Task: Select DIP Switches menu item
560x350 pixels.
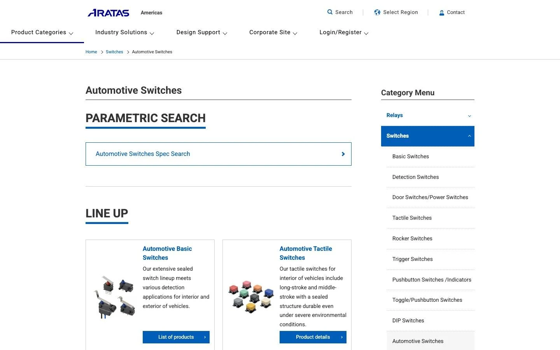Action: coord(430,321)
